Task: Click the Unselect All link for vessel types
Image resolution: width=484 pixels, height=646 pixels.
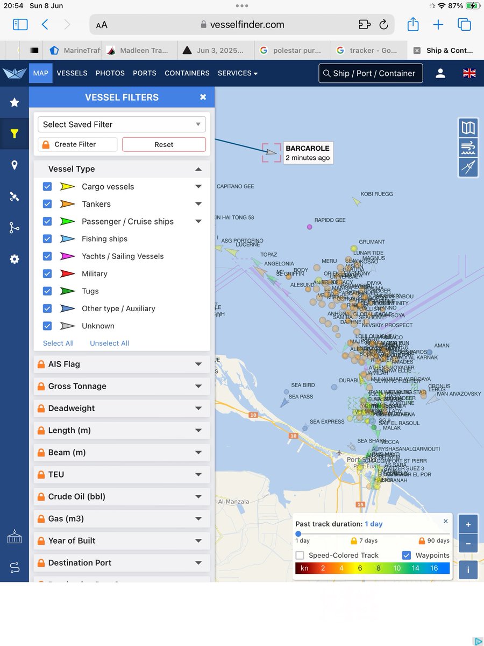Action: [109, 343]
